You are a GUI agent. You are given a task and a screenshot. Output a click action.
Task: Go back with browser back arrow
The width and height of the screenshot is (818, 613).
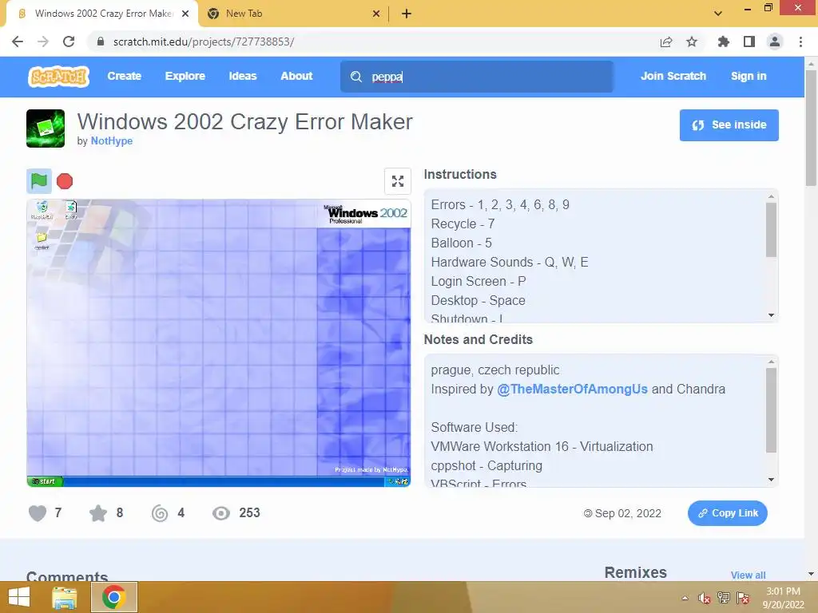(x=18, y=42)
